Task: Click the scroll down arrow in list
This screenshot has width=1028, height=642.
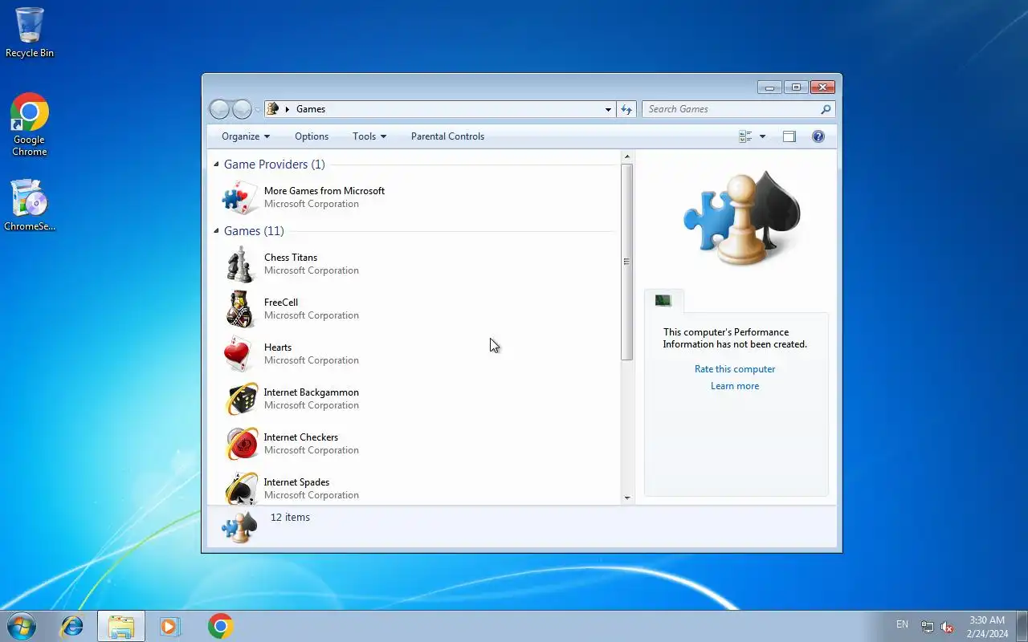Action: [x=627, y=498]
